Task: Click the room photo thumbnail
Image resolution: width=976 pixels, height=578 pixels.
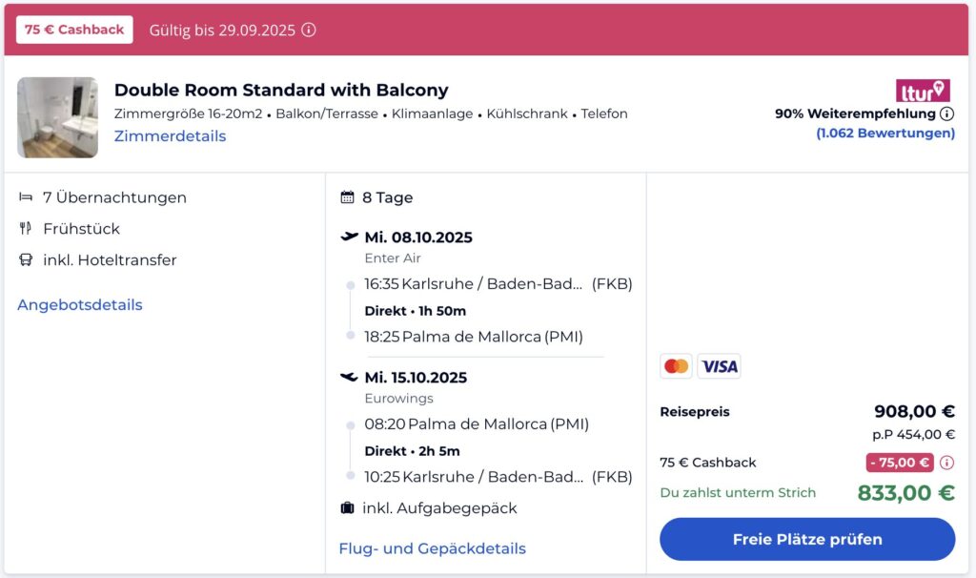Action: click(57, 117)
